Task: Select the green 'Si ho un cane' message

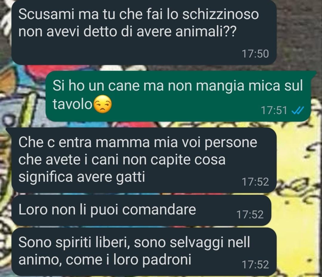Action: click(x=178, y=96)
